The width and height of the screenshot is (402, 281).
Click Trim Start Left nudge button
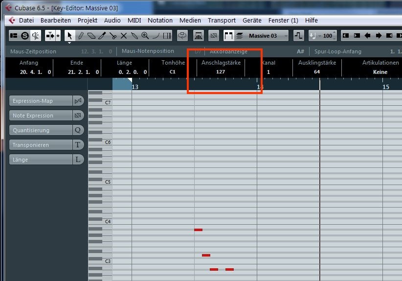tap(346, 36)
